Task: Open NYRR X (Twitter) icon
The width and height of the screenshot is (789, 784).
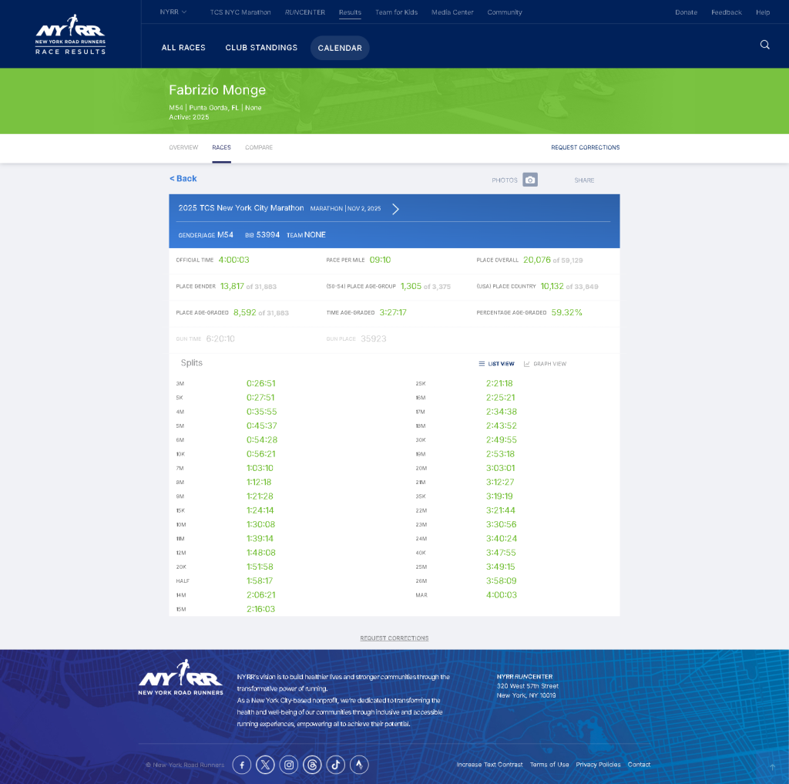Action: 265,765
